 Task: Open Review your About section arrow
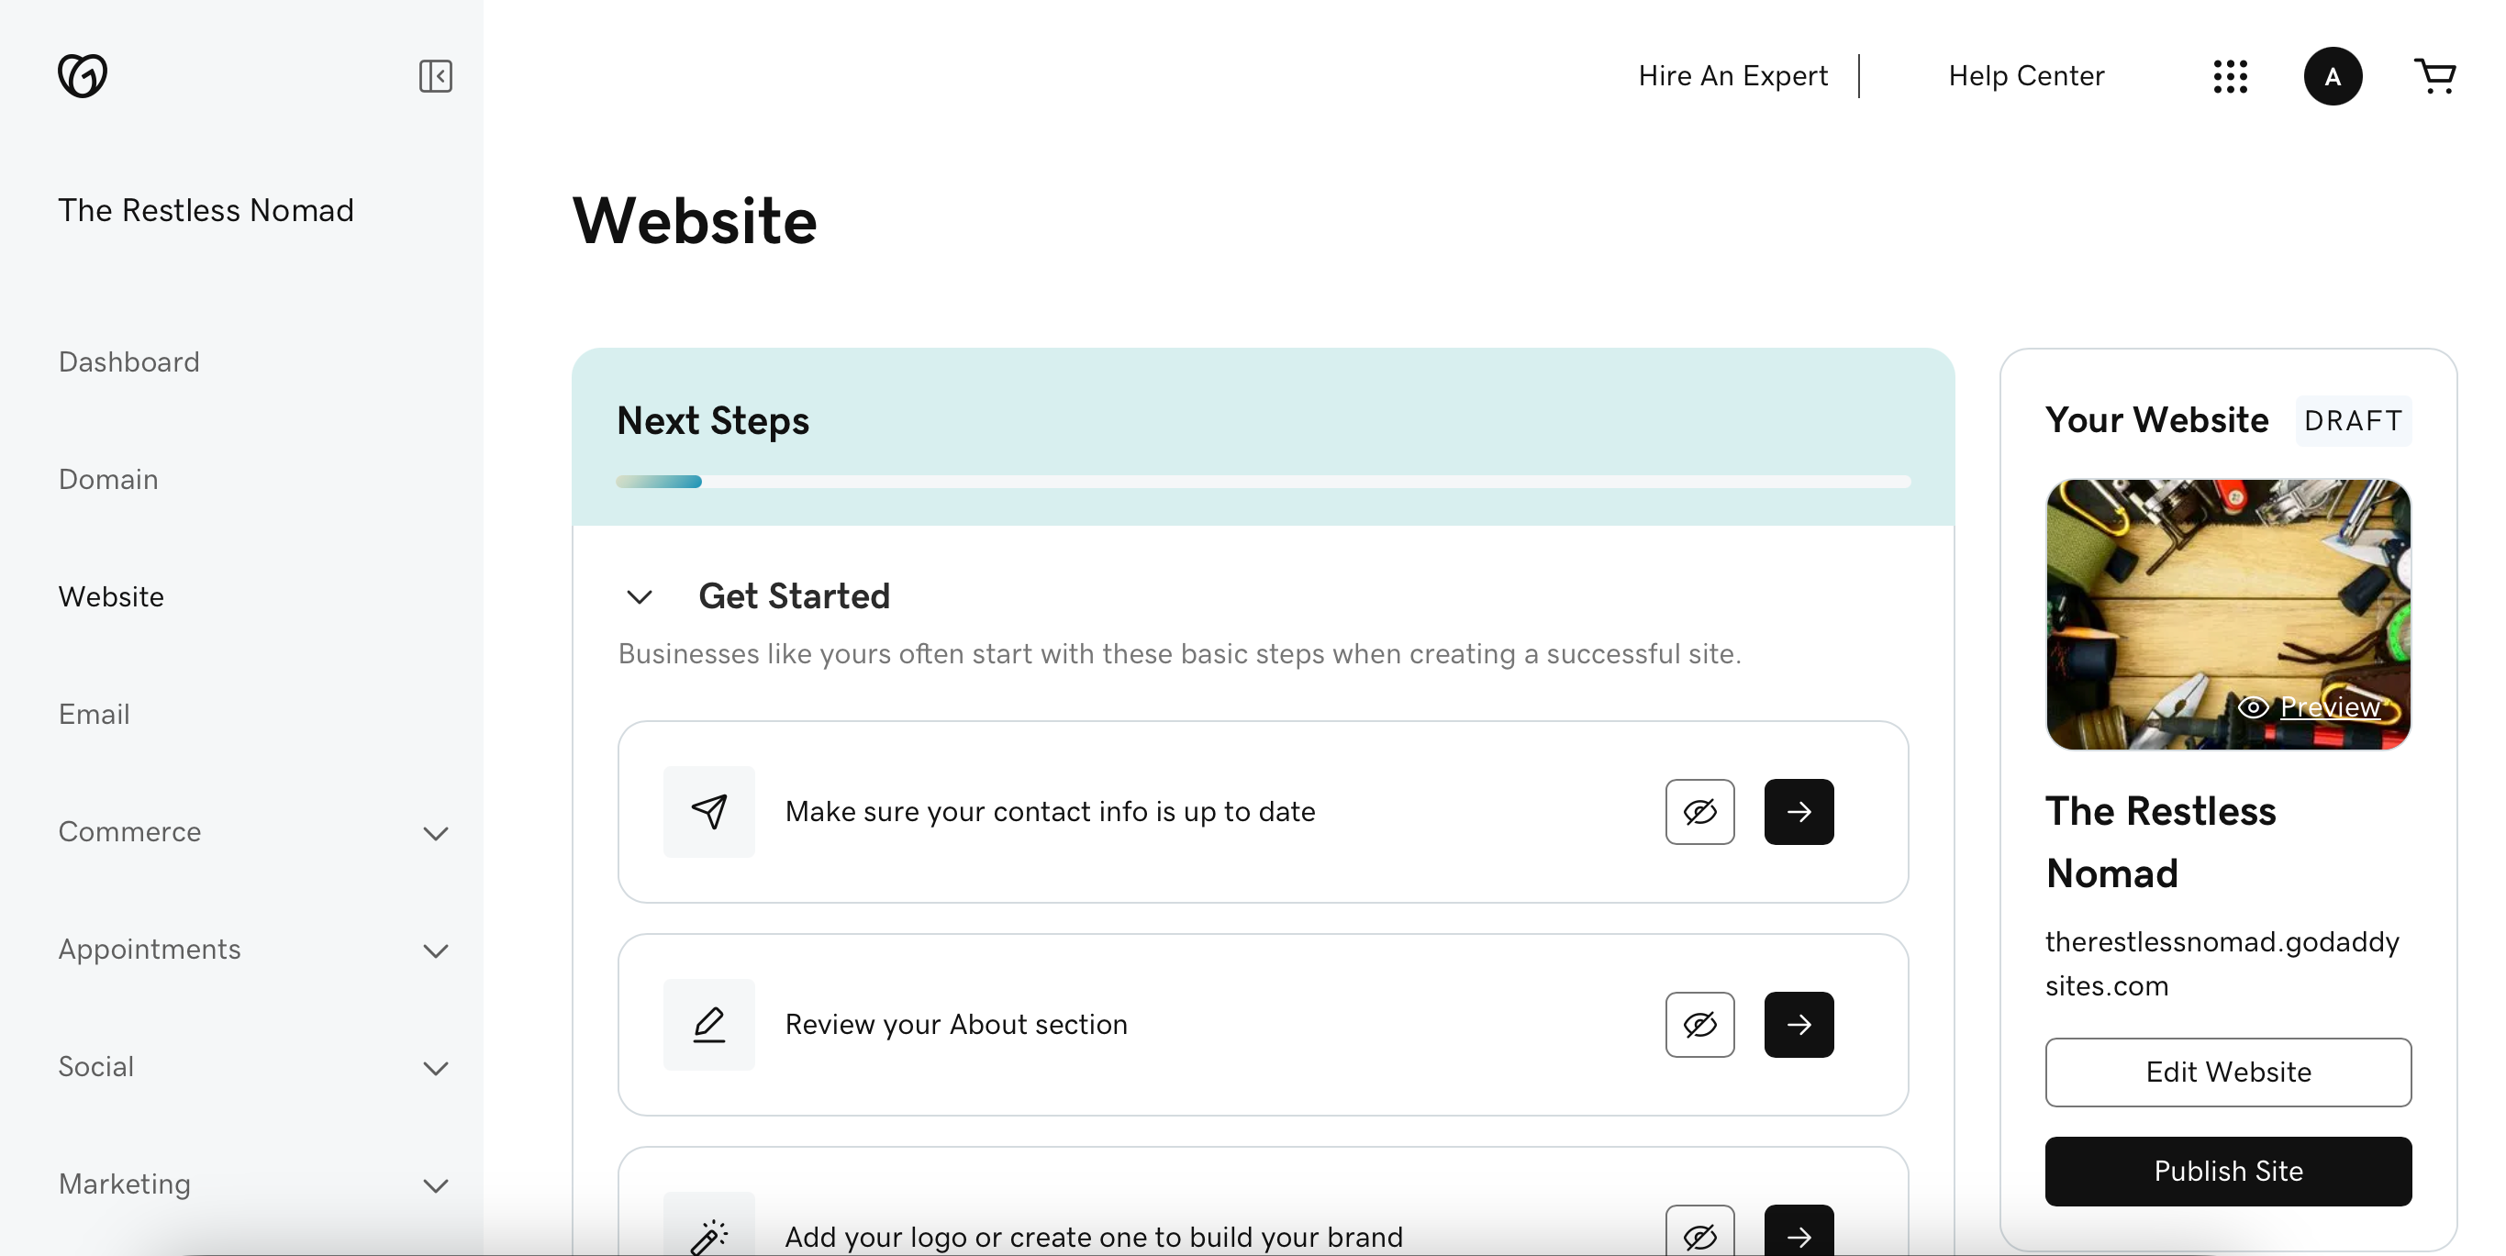click(x=1798, y=1025)
